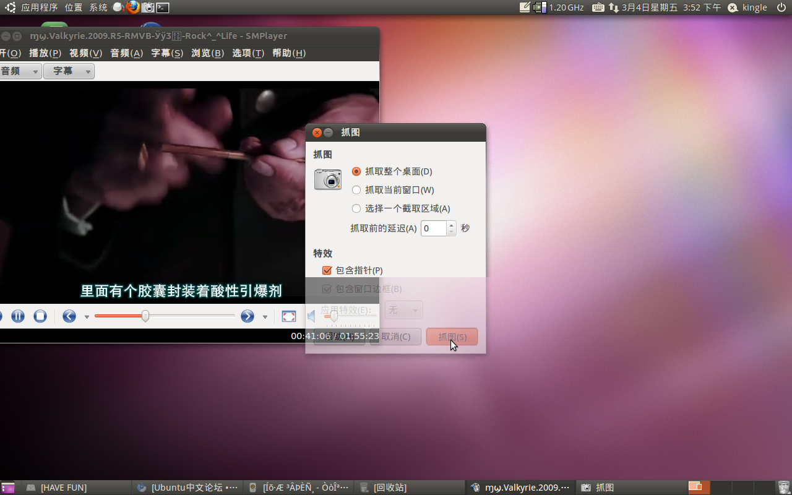Close the 抓图 dialog window
792x495 pixels.
point(317,132)
